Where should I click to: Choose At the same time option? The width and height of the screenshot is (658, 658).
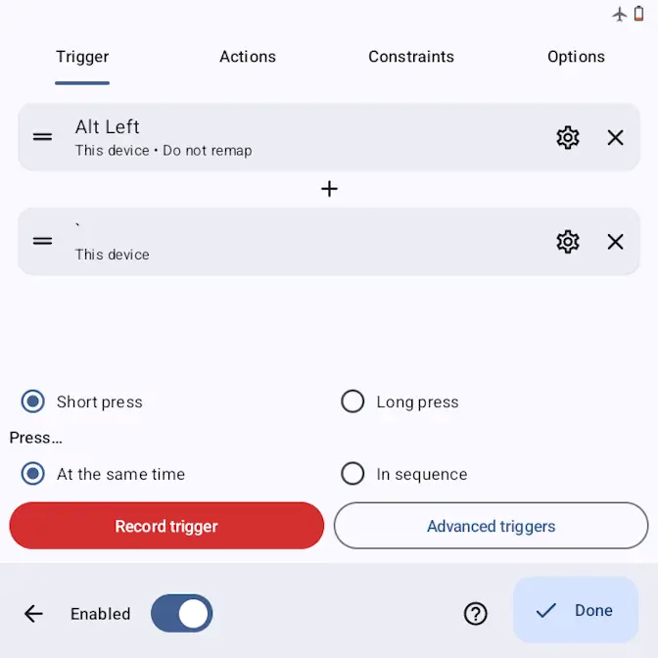coord(32,473)
